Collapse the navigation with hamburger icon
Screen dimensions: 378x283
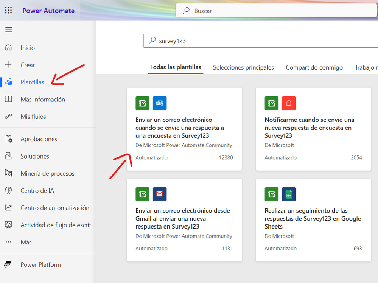click(x=9, y=30)
